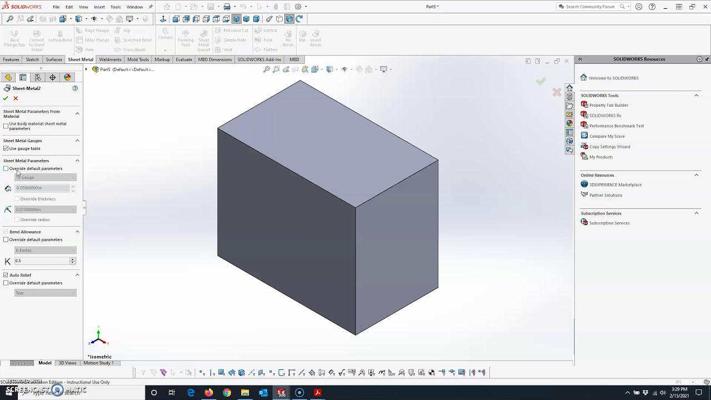The image size is (711, 400).
Task: Open Google Chrome from the taskbar
Action: point(227,393)
